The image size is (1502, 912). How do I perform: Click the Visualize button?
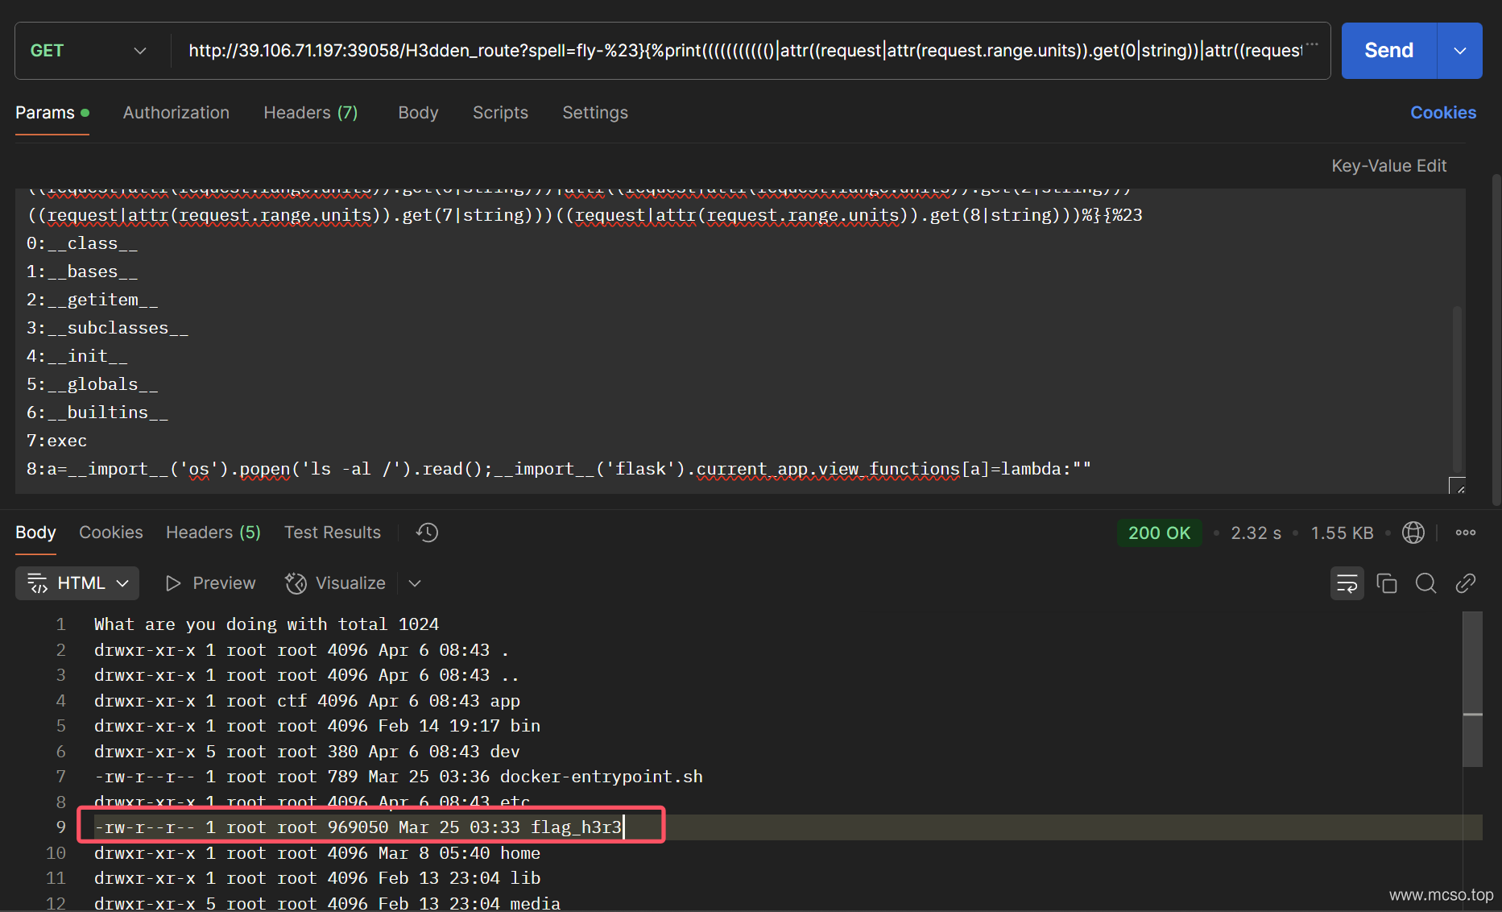[x=336, y=583]
